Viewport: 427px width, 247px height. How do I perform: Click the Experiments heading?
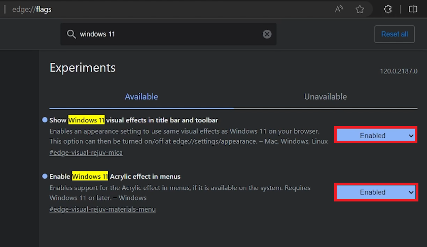(x=83, y=68)
